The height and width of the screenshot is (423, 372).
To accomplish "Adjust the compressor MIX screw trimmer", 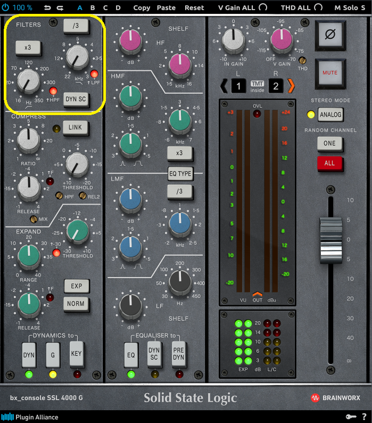I will pyautogui.click(x=34, y=219).
